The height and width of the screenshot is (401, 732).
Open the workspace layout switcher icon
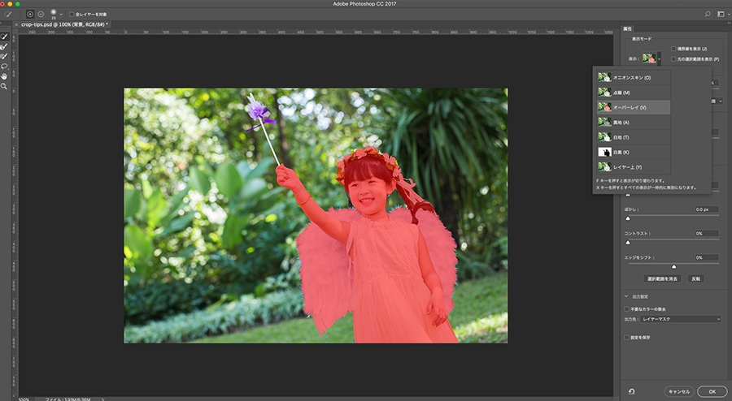click(721, 15)
